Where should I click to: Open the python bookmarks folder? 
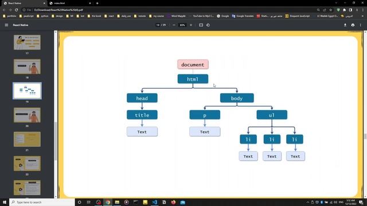[x=42, y=16]
